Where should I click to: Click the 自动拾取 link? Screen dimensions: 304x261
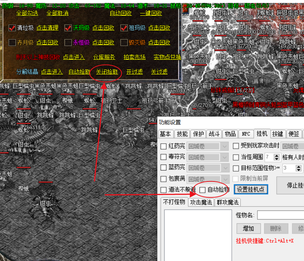click(x=79, y=72)
